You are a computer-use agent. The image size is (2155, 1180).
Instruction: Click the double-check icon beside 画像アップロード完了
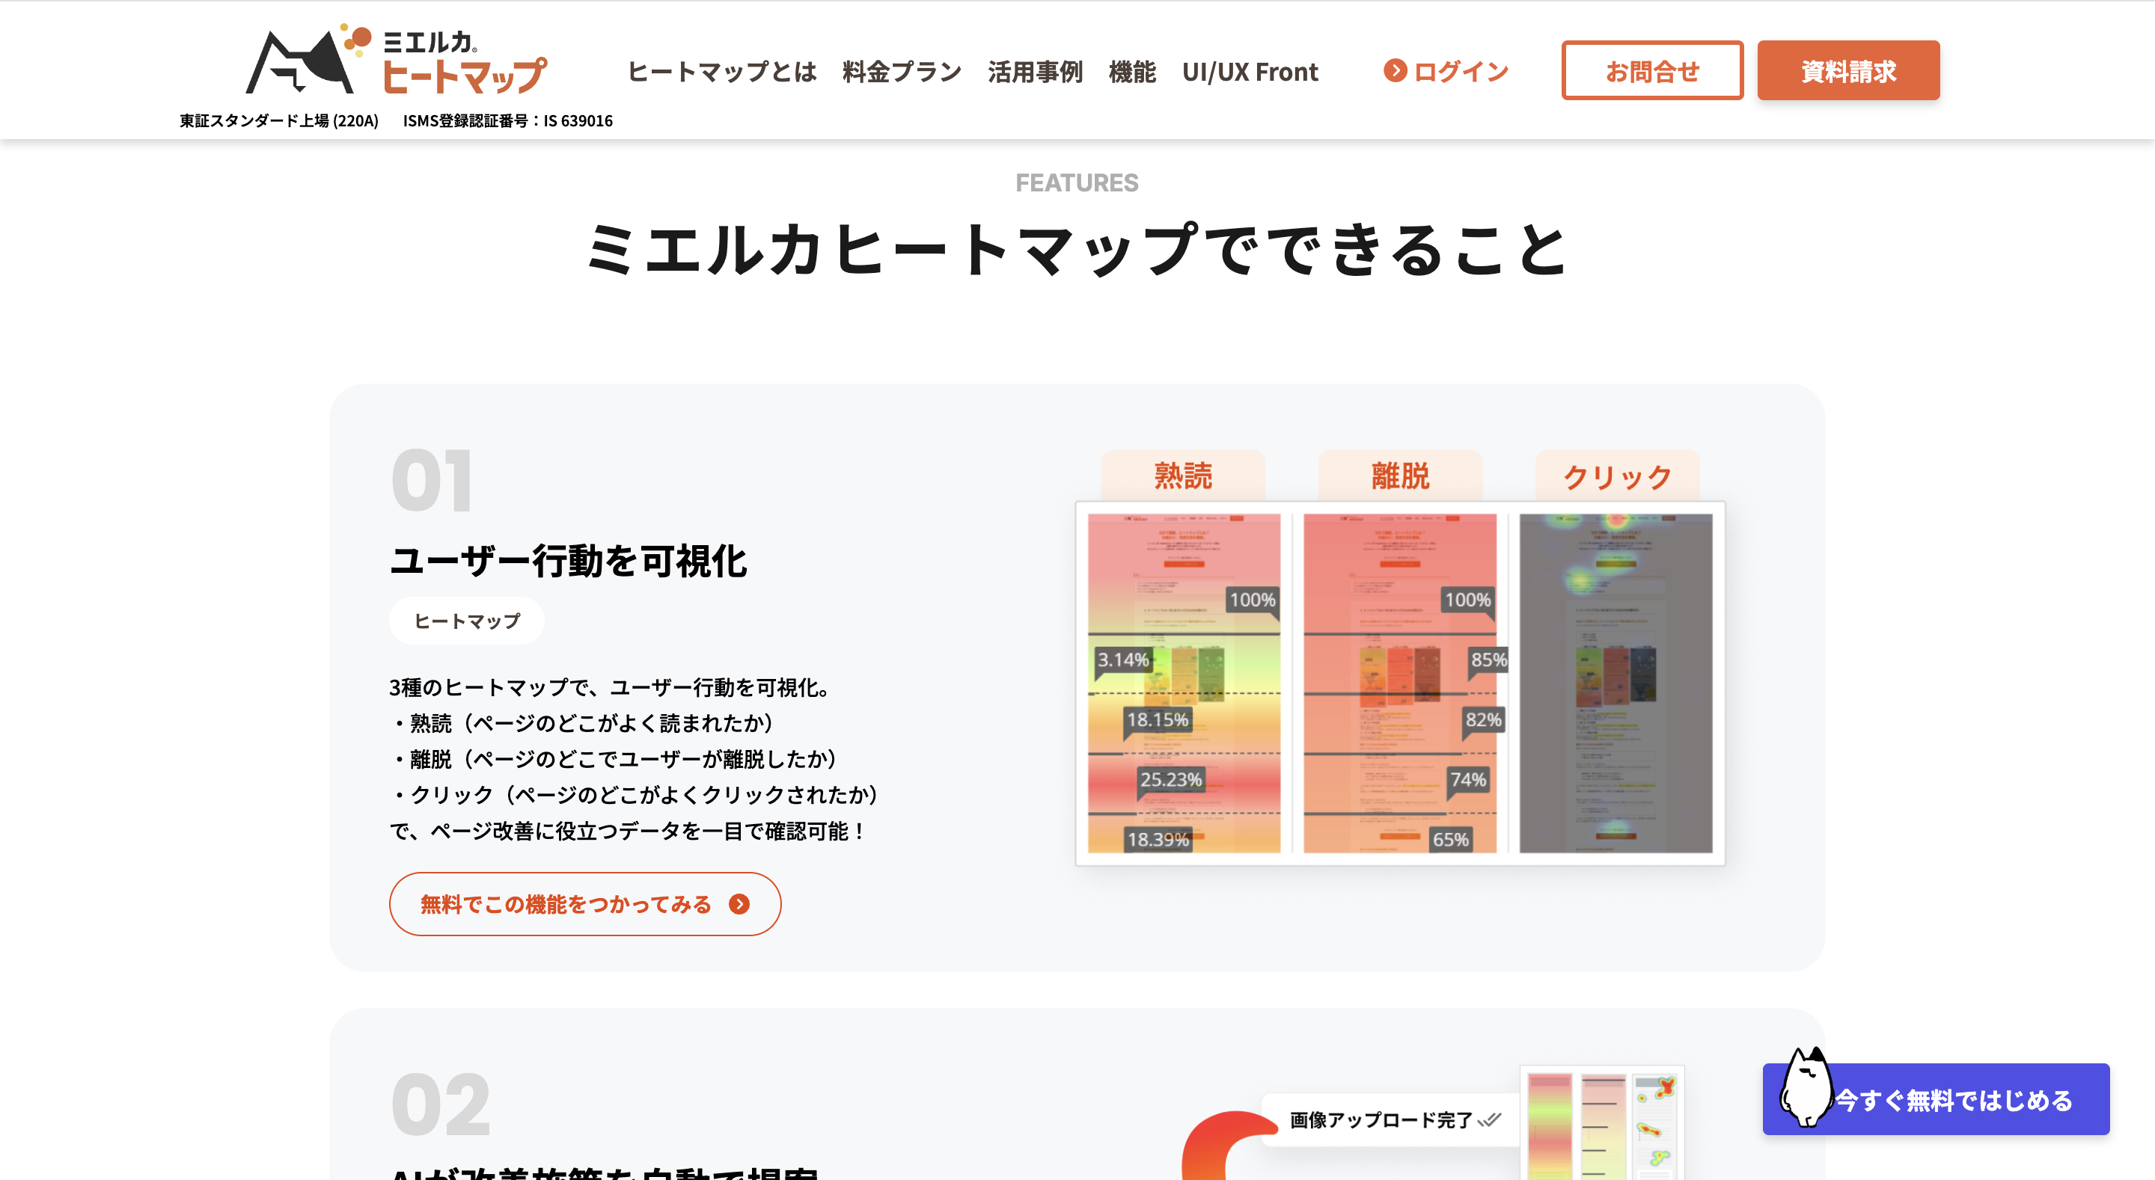pos(1489,1119)
